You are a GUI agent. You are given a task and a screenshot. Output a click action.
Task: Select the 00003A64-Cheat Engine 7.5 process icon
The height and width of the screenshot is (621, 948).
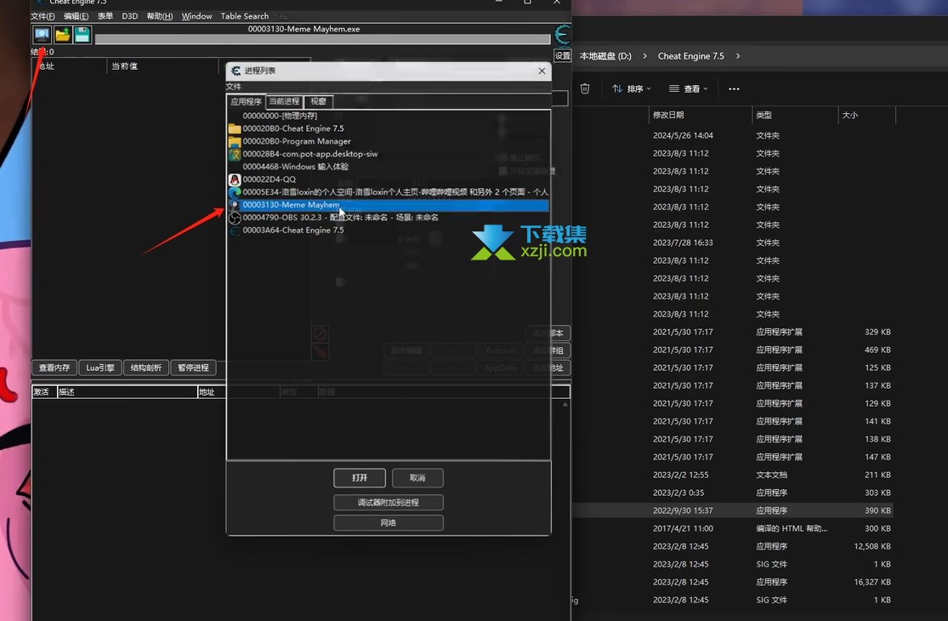tap(235, 231)
